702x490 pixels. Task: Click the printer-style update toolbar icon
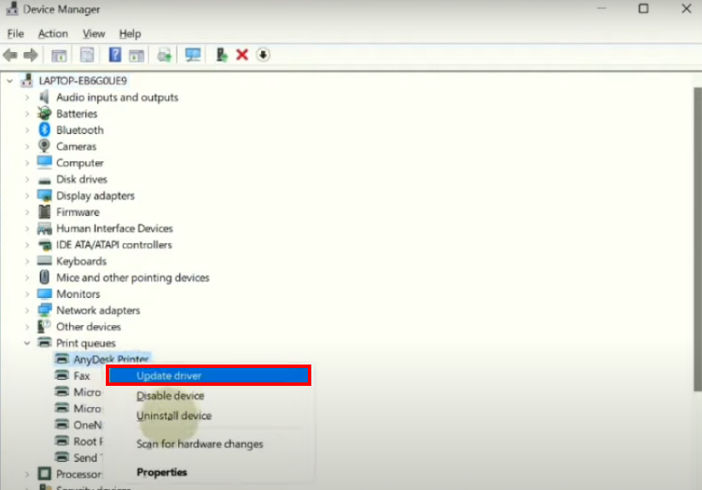(x=165, y=55)
